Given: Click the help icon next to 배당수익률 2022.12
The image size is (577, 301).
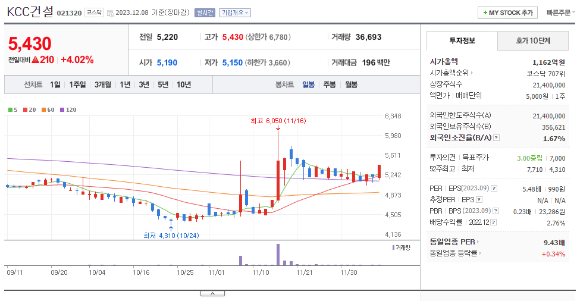Looking at the screenshot, I should 494,222.
